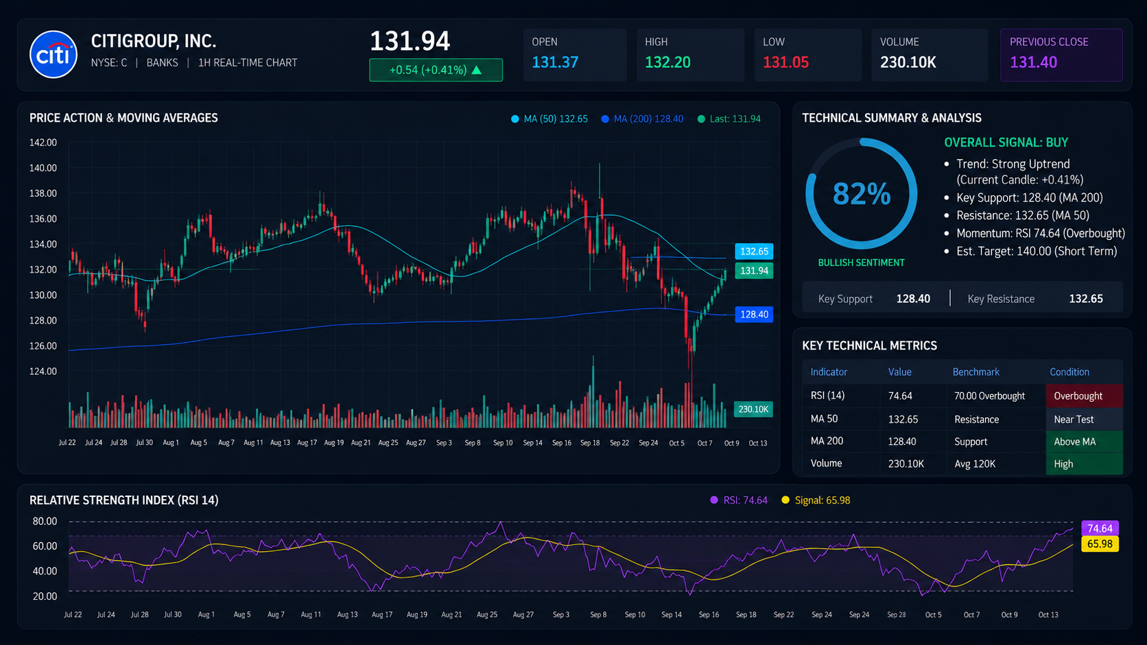Select the MA 200 indicator row label

827,441
